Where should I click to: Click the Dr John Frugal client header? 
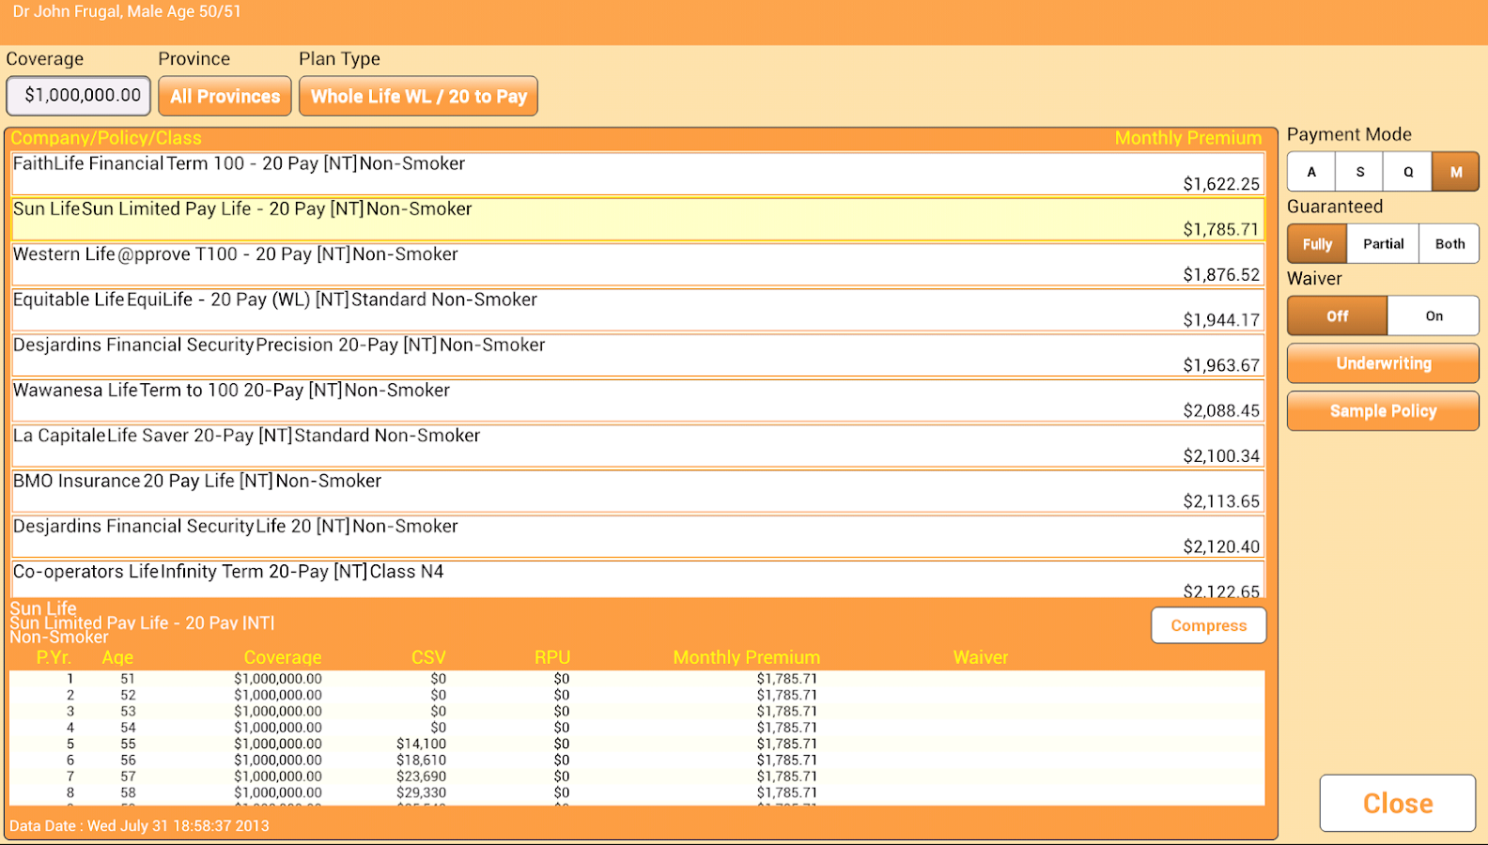coord(127,12)
